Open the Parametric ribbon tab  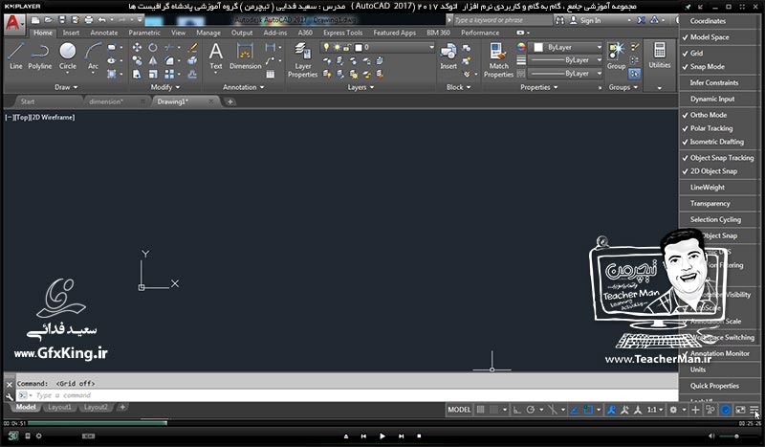(x=144, y=33)
